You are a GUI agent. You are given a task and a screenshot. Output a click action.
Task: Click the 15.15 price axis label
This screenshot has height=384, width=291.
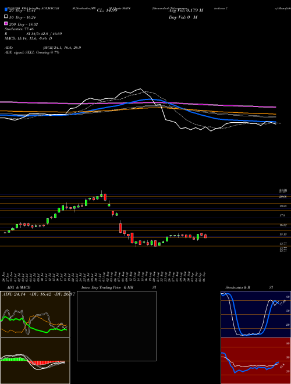tap(283, 234)
